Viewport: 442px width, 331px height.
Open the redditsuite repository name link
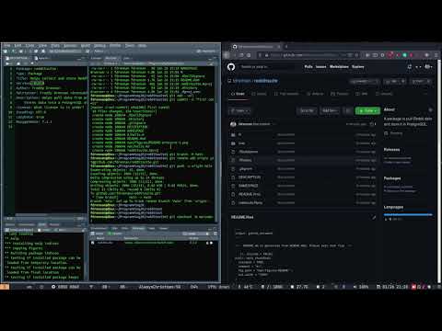coord(265,81)
